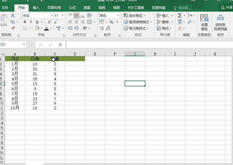Viewport: 233px width, 165px height.
Task: Click 保存到百度网盘 button
Action: (220, 22)
